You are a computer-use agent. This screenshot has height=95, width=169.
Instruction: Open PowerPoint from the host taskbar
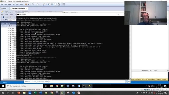(19, 93)
